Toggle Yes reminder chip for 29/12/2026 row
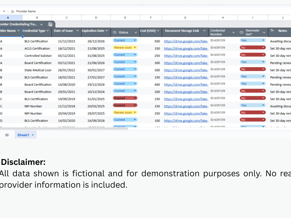This screenshot has height=218, width=291. tap(253, 84)
